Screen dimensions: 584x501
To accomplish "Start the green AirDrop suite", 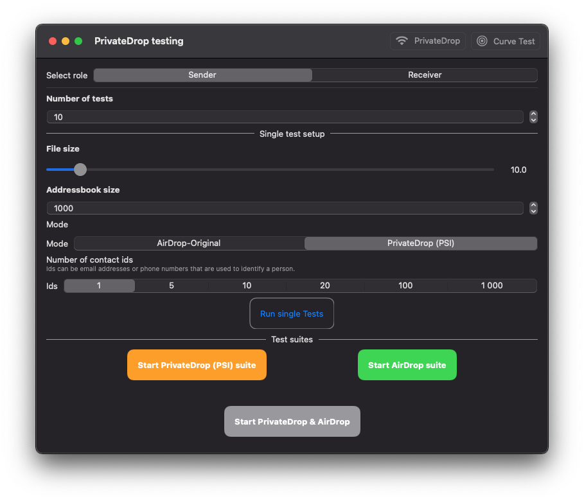I will tap(407, 365).
